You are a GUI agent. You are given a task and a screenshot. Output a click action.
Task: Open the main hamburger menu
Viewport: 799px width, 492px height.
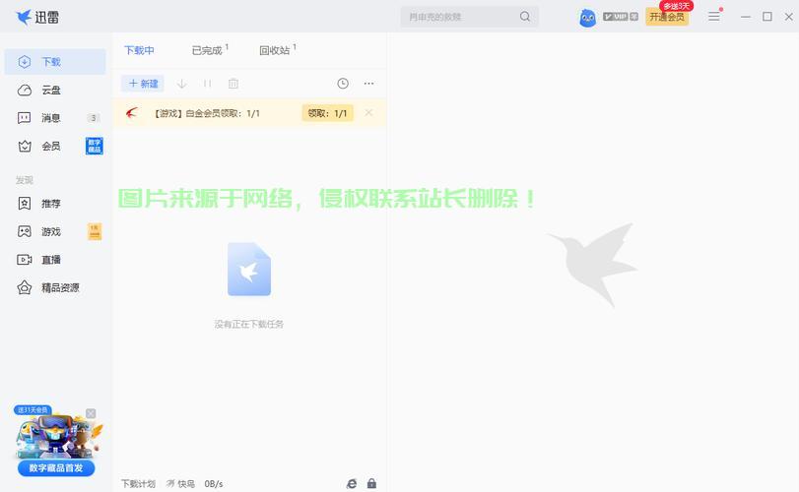714,17
